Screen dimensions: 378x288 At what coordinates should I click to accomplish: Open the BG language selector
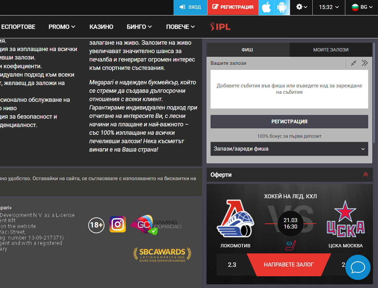pos(362,7)
